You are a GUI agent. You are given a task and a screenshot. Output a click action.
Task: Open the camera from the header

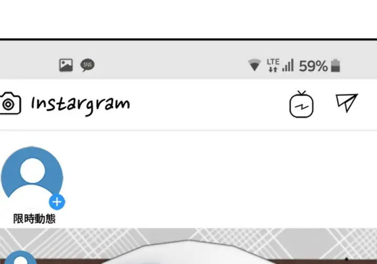[x=10, y=103]
